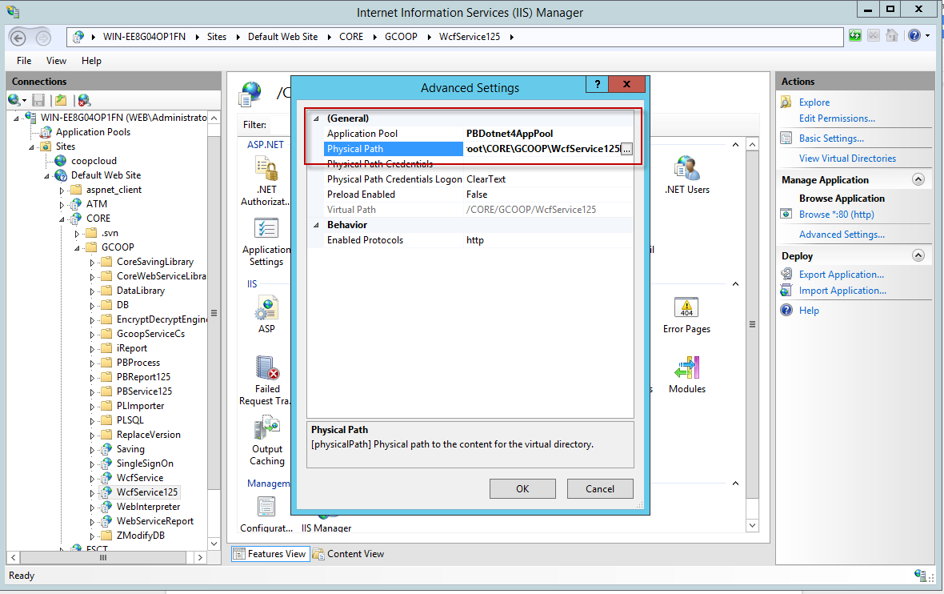Image resolution: width=944 pixels, height=594 pixels.
Task: Click the Explore action link
Action: [814, 102]
